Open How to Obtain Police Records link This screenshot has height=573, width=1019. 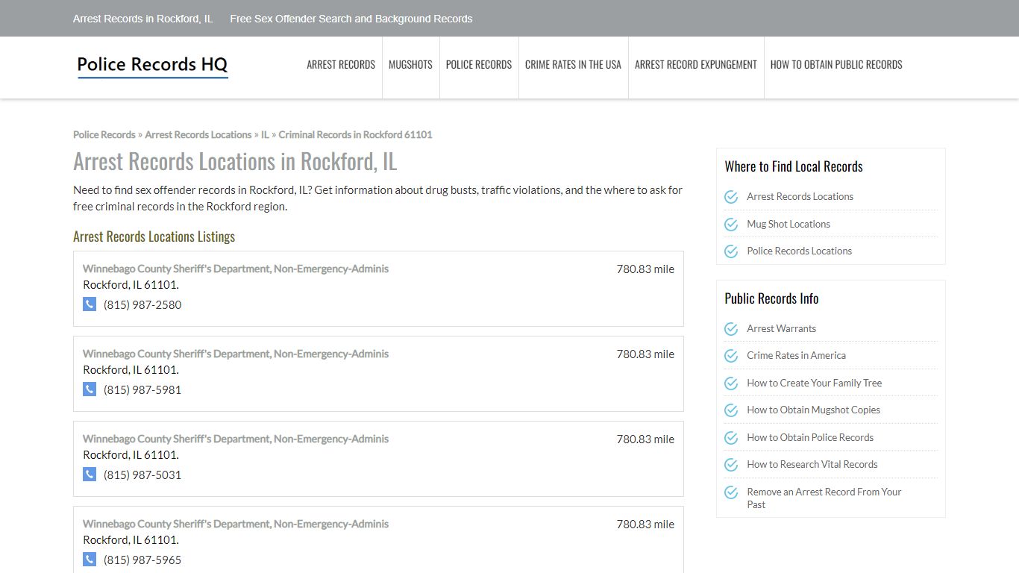[810, 438]
